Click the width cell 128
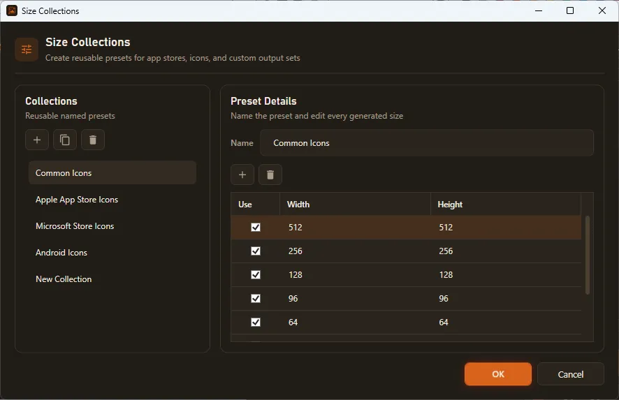Screen dimensions: 619x400 pyautogui.click(x=355, y=274)
